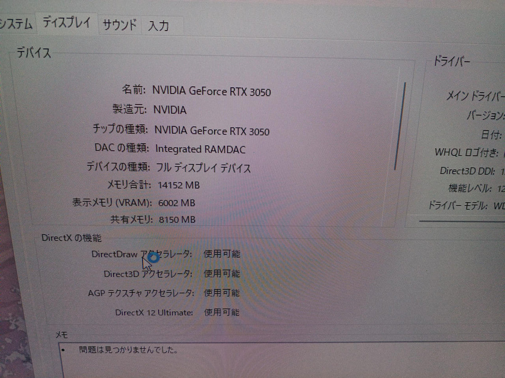Click the DAC の種類: label

tap(122, 148)
